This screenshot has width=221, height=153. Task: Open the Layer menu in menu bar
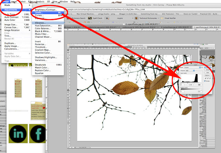click(14, 1)
